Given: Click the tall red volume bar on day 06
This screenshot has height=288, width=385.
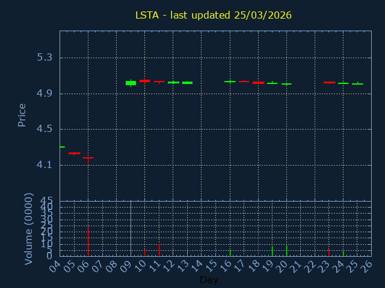Looking at the screenshot, I should pyautogui.click(x=88, y=241).
